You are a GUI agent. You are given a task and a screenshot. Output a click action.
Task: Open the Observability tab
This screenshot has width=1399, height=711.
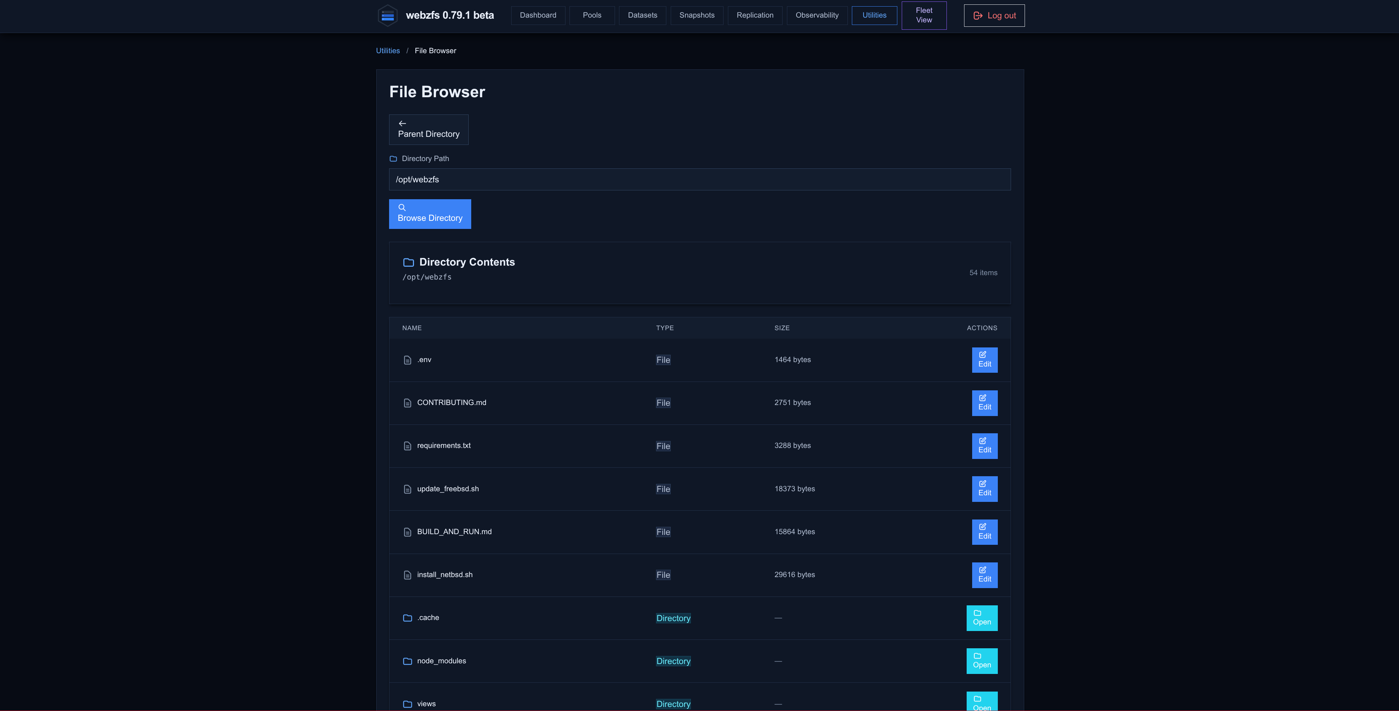[817, 16]
